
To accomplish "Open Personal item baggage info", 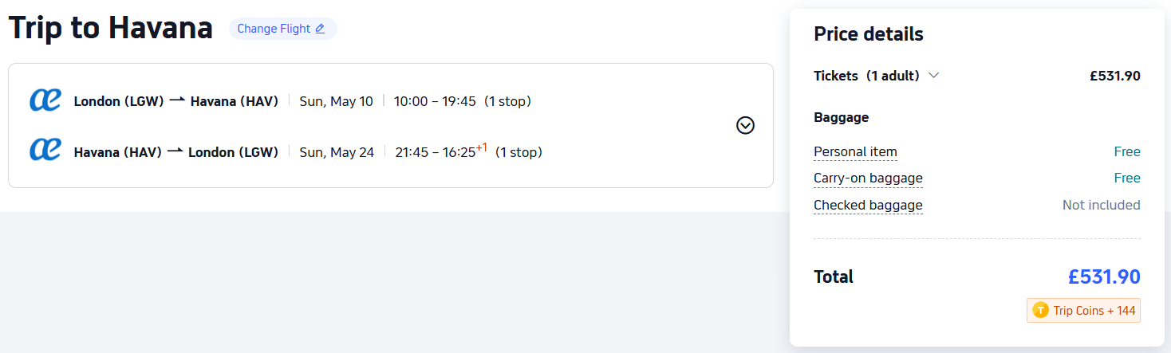I will coord(855,151).
